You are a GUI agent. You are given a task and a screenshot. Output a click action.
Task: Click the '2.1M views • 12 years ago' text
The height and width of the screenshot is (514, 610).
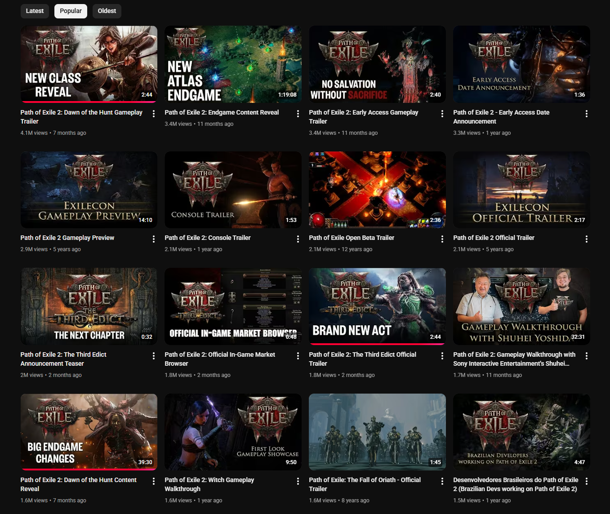coord(341,249)
